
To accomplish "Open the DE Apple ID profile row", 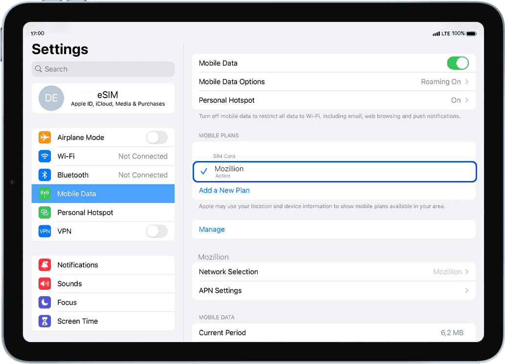I will pyautogui.click(x=103, y=98).
